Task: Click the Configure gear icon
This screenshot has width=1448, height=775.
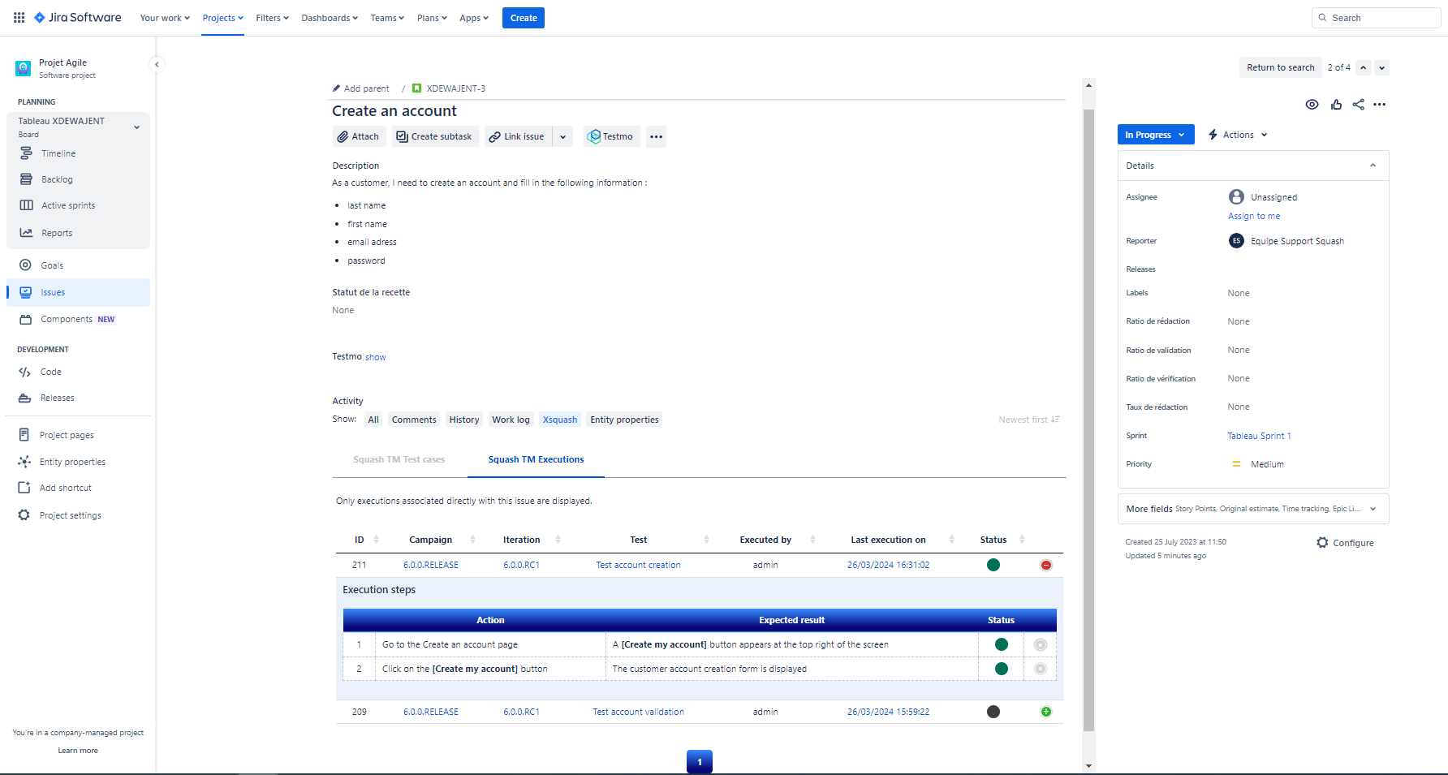Action: pyautogui.click(x=1323, y=543)
